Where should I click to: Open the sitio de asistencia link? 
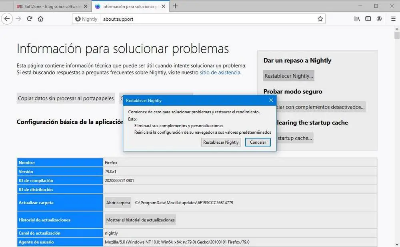220,73
